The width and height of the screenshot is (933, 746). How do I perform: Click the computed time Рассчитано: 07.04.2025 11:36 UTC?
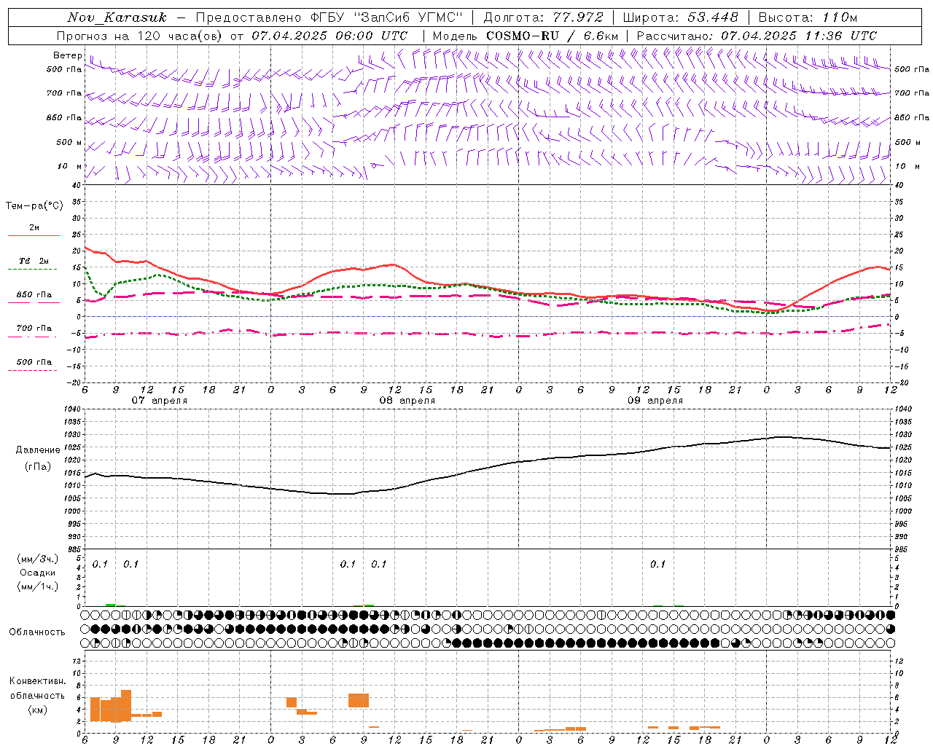tap(757, 36)
